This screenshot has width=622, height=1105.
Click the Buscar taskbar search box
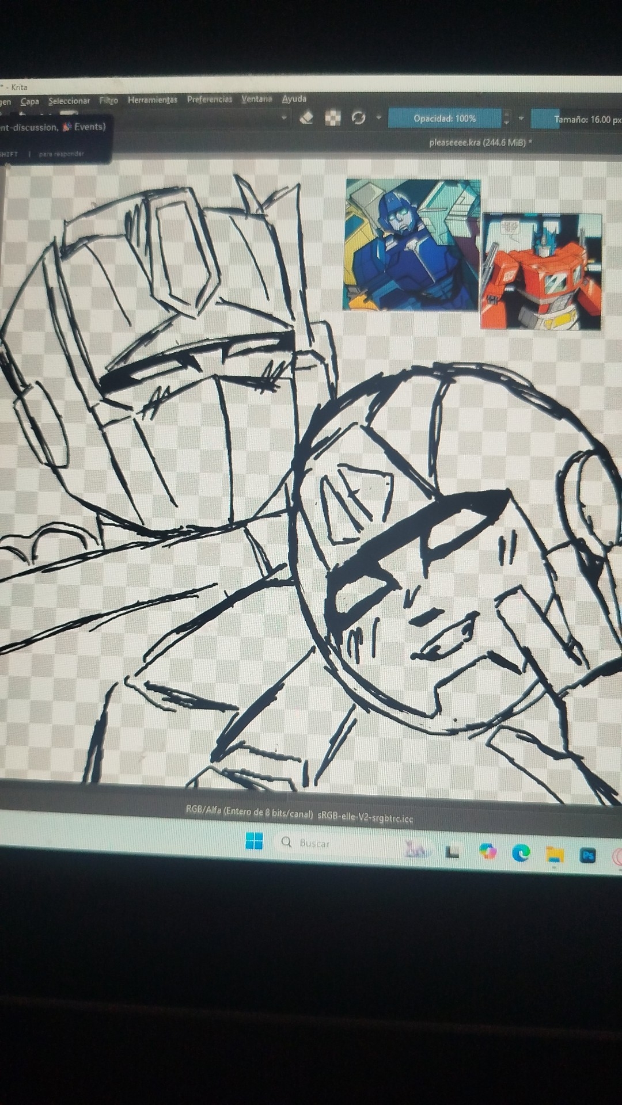[314, 843]
